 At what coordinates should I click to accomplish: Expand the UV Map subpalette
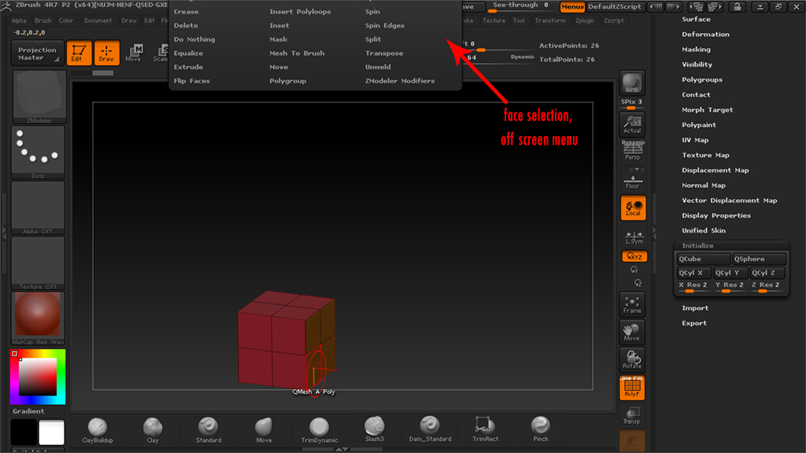point(695,140)
